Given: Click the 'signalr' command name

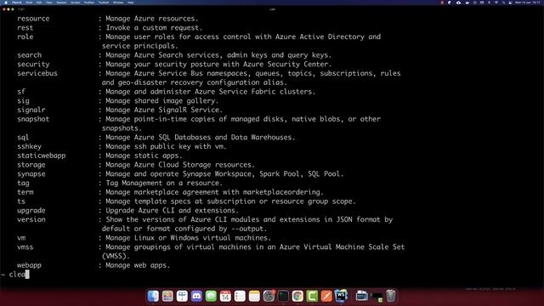Looking at the screenshot, I should pyautogui.click(x=31, y=110).
